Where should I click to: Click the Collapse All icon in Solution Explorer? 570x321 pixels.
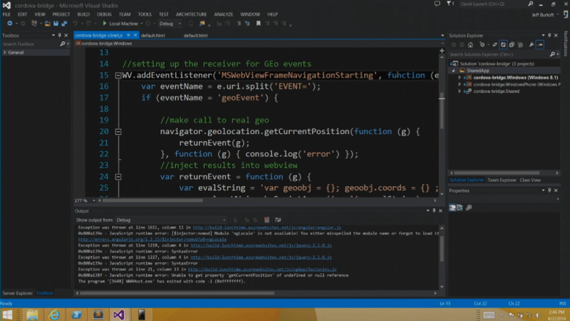[x=512, y=45]
